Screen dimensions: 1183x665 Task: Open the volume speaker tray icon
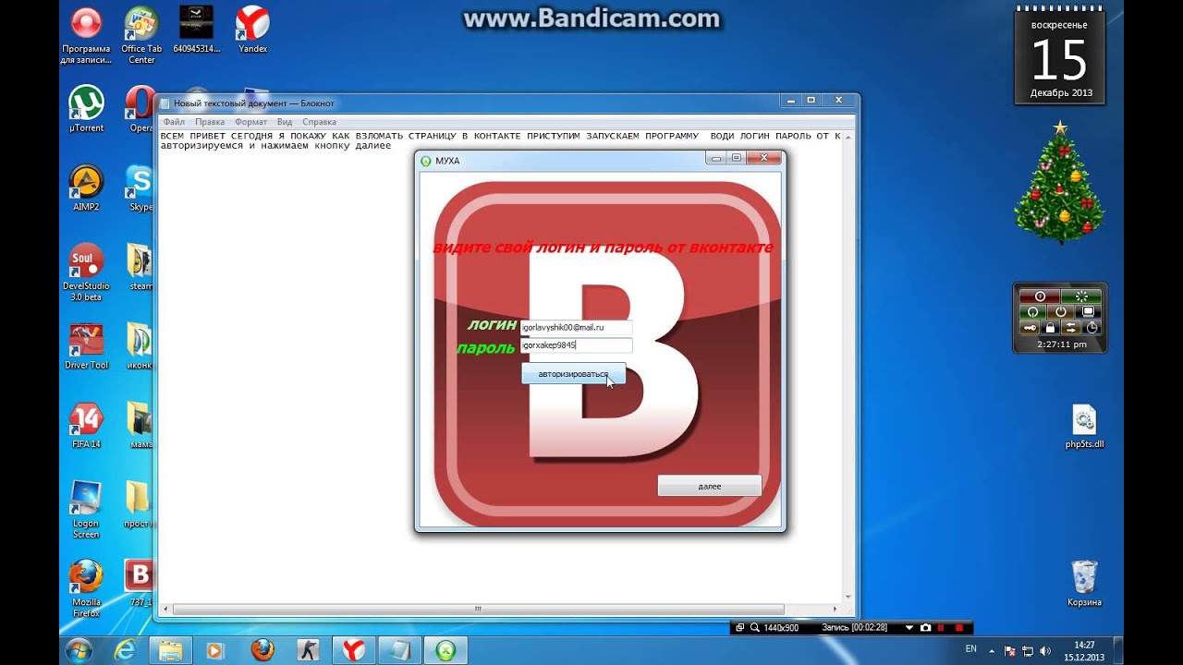(x=1044, y=651)
